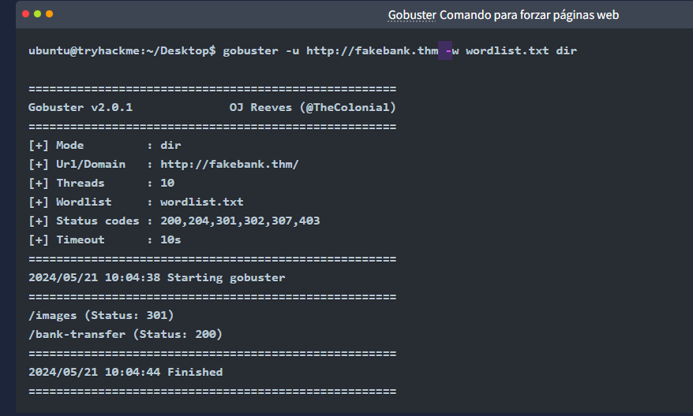The image size is (693, 416).
Task: Click wordlist.txt in the command line
Action: (507, 51)
